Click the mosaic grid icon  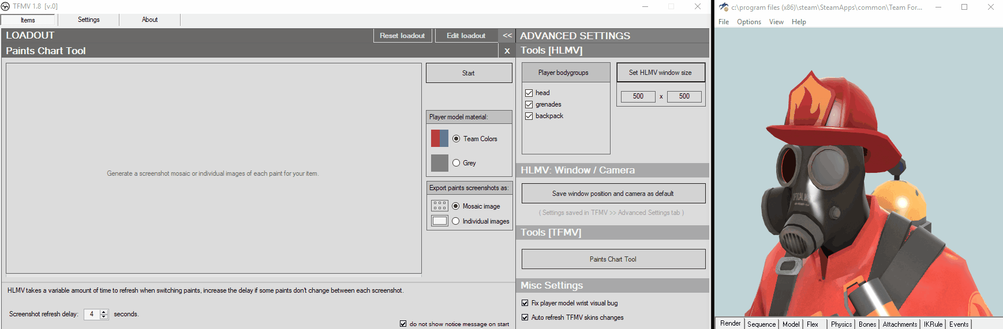pos(440,206)
